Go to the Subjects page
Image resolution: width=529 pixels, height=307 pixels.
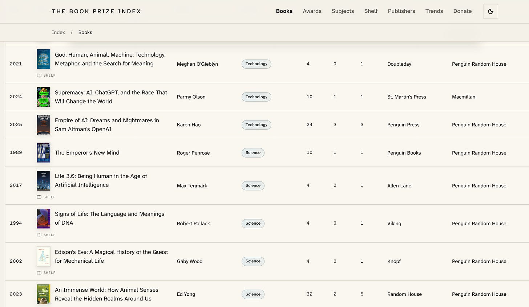click(x=343, y=11)
